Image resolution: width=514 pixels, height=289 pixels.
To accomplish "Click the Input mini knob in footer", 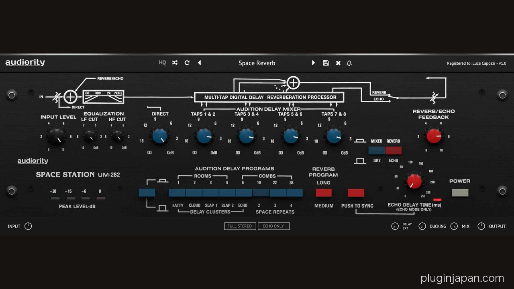I will tap(28, 226).
